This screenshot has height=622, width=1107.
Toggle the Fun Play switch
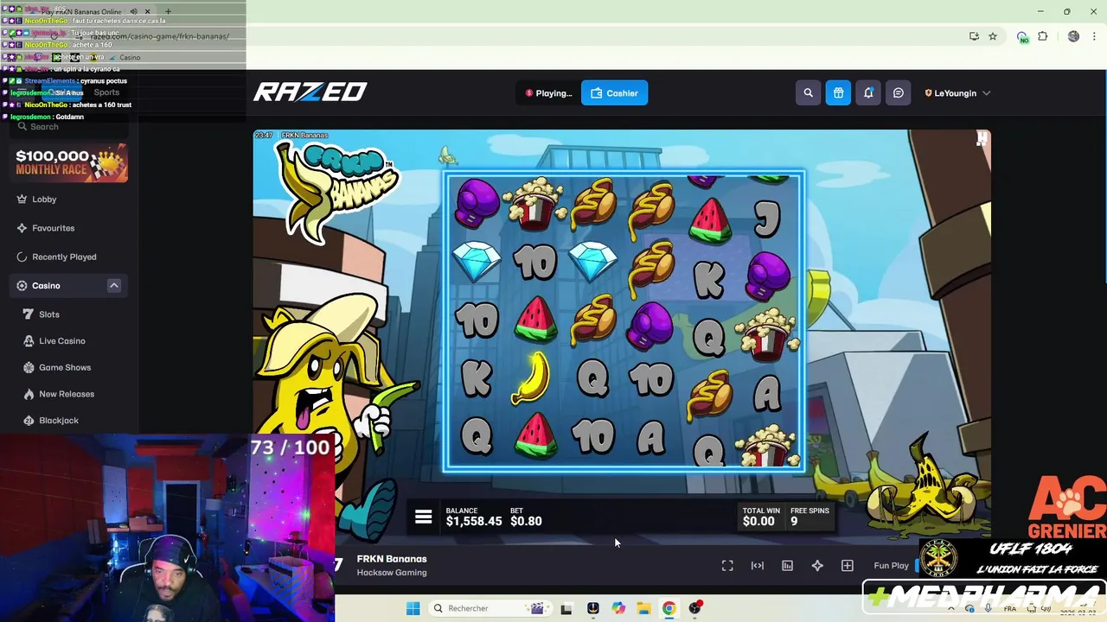click(918, 565)
